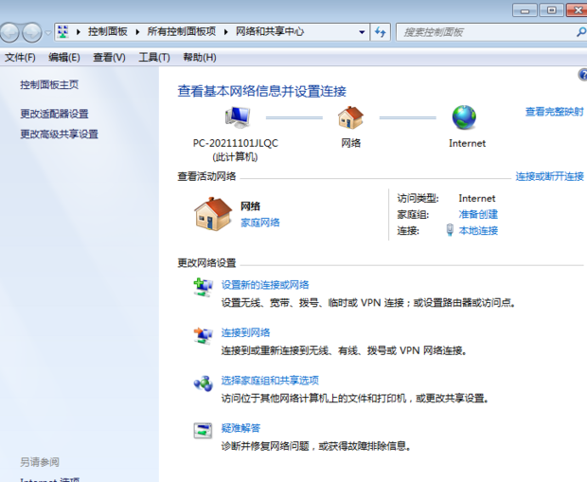Focus the 搜索控制面板 search box
This screenshot has width=587, height=482.
click(483, 32)
